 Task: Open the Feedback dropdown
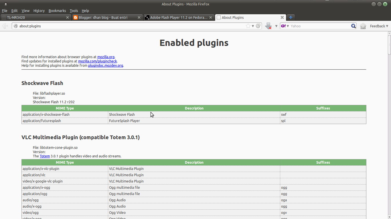pos(379,26)
